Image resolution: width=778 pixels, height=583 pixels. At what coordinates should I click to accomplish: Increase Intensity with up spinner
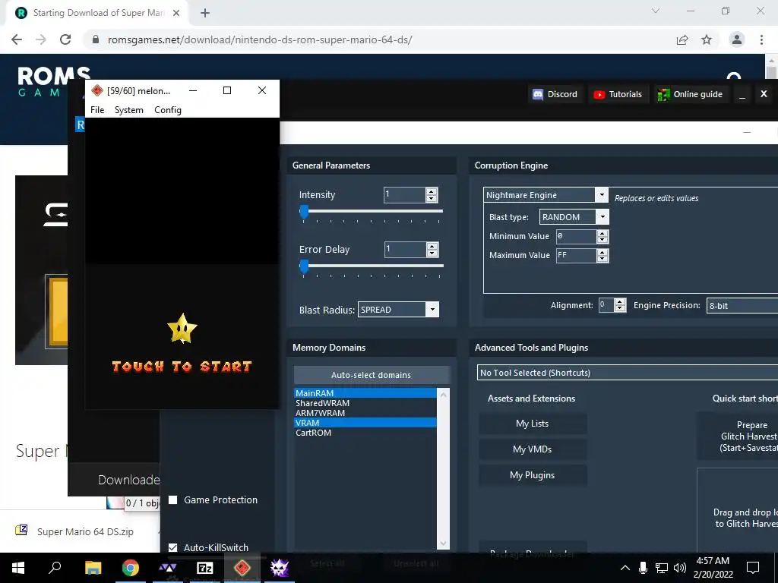[432, 191]
